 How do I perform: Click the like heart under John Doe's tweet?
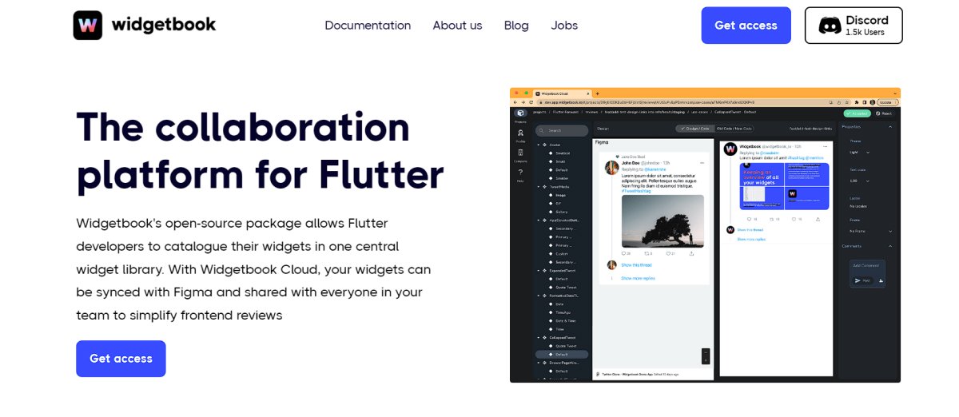[670, 253]
